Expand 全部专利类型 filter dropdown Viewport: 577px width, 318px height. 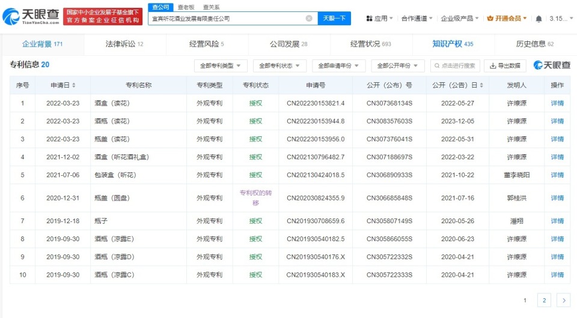pyautogui.click(x=221, y=65)
